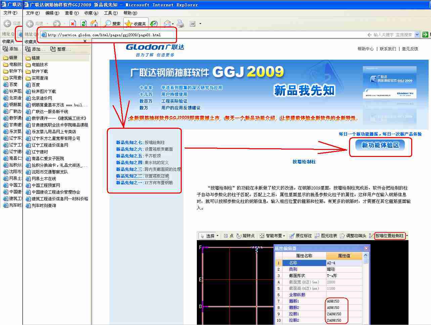
Task: Click the Forward arrow in the front window
Action: coord(57,23)
